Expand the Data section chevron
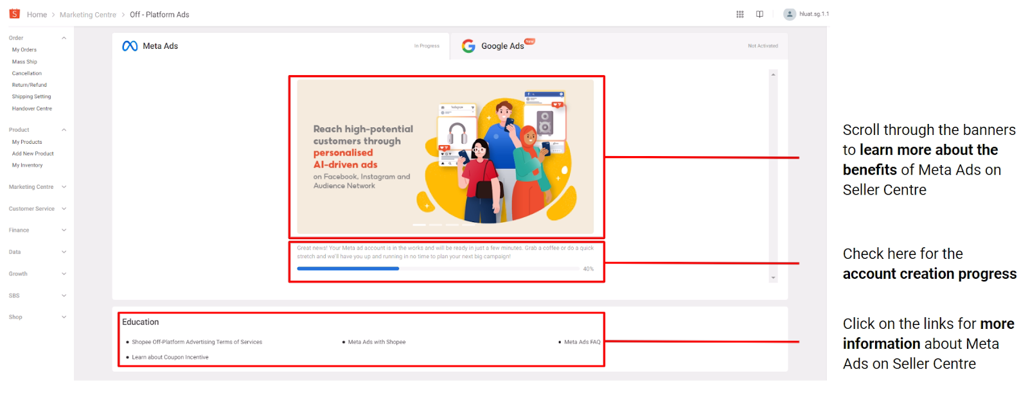The image size is (1028, 395). pyautogui.click(x=64, y=252)
